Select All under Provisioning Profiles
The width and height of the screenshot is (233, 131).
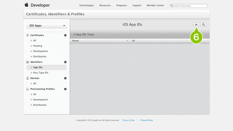[35, 94]
